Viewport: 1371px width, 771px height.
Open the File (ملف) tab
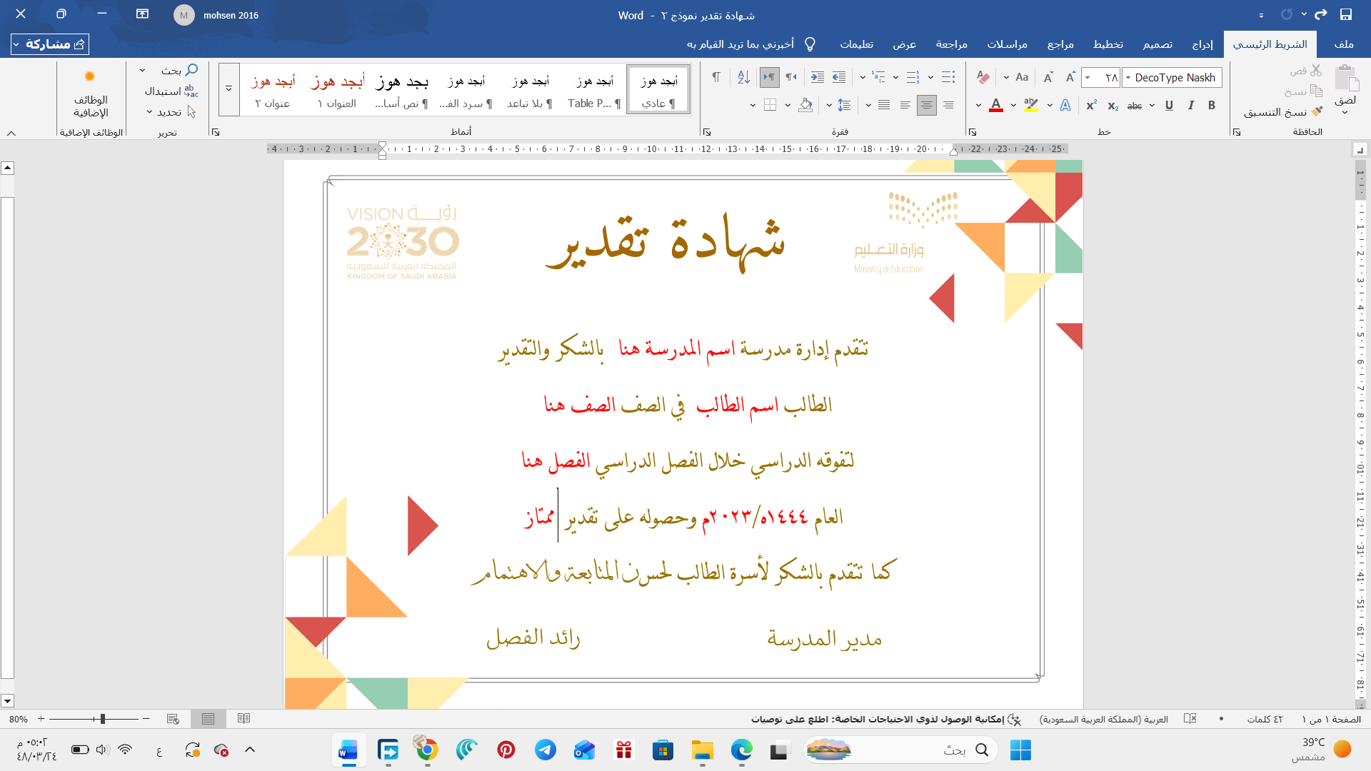(x=1343, y=44)
